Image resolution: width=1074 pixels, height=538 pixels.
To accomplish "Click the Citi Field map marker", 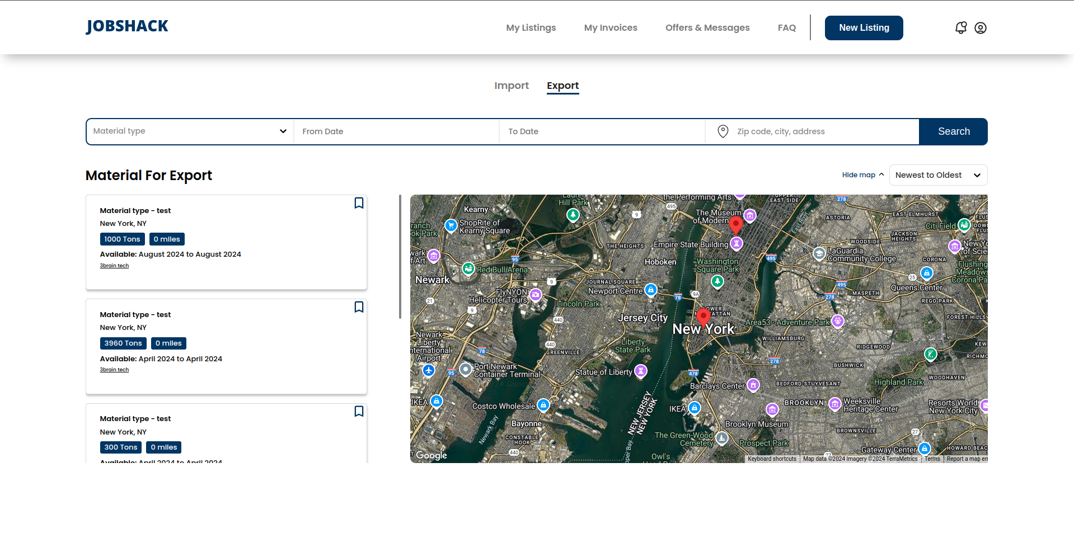I will [x=964, y=225].
